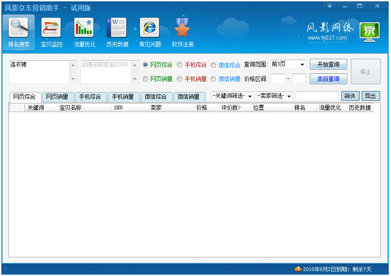391x276 pixels.
Task: Select the 网页销量 radio button
Action: click(x=145, y=79)
